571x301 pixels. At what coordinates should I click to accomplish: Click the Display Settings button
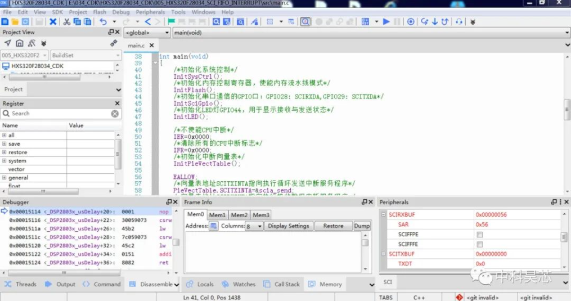289,226
